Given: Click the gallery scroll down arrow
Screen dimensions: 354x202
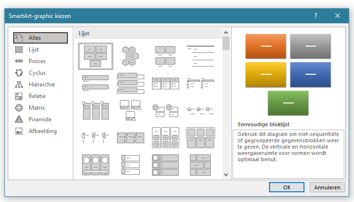Looking at the screenshot, I should pyautogui.click(x=226, y=175).
